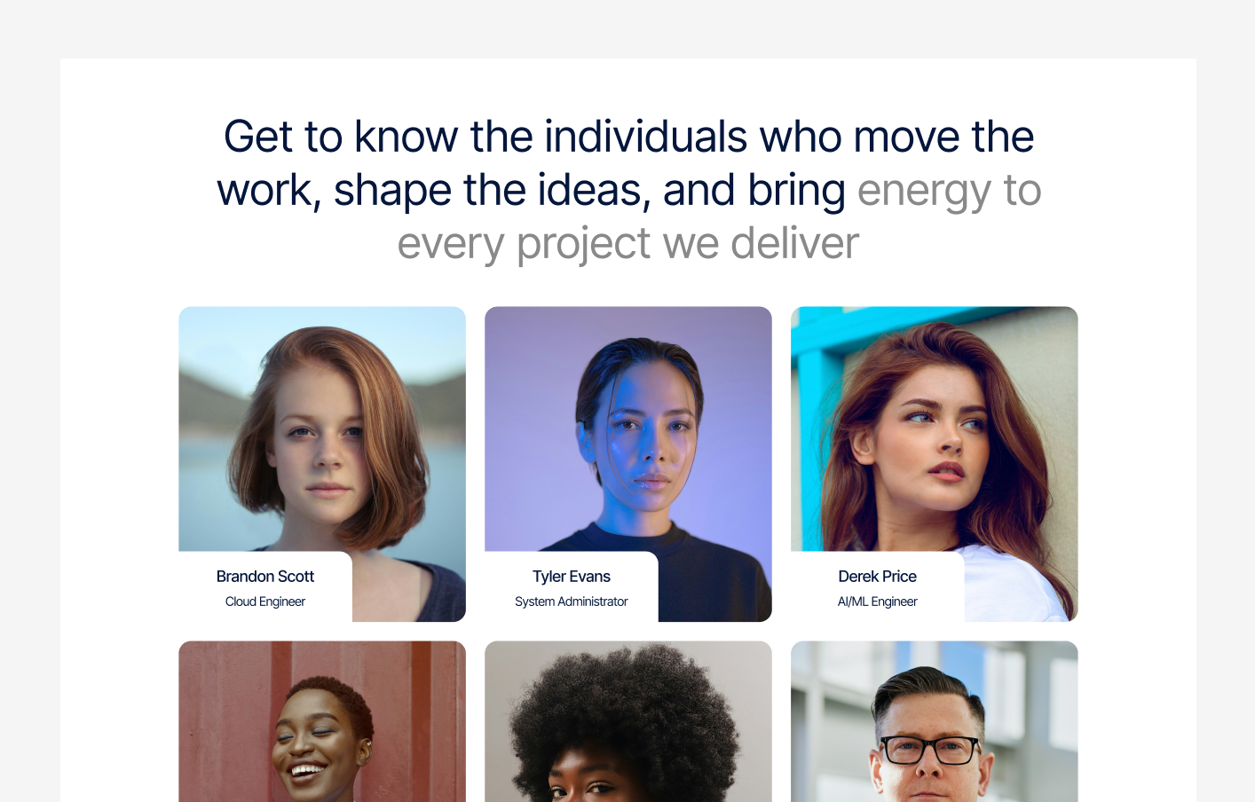Click Brandon Scott's white name card

point(265,586)
